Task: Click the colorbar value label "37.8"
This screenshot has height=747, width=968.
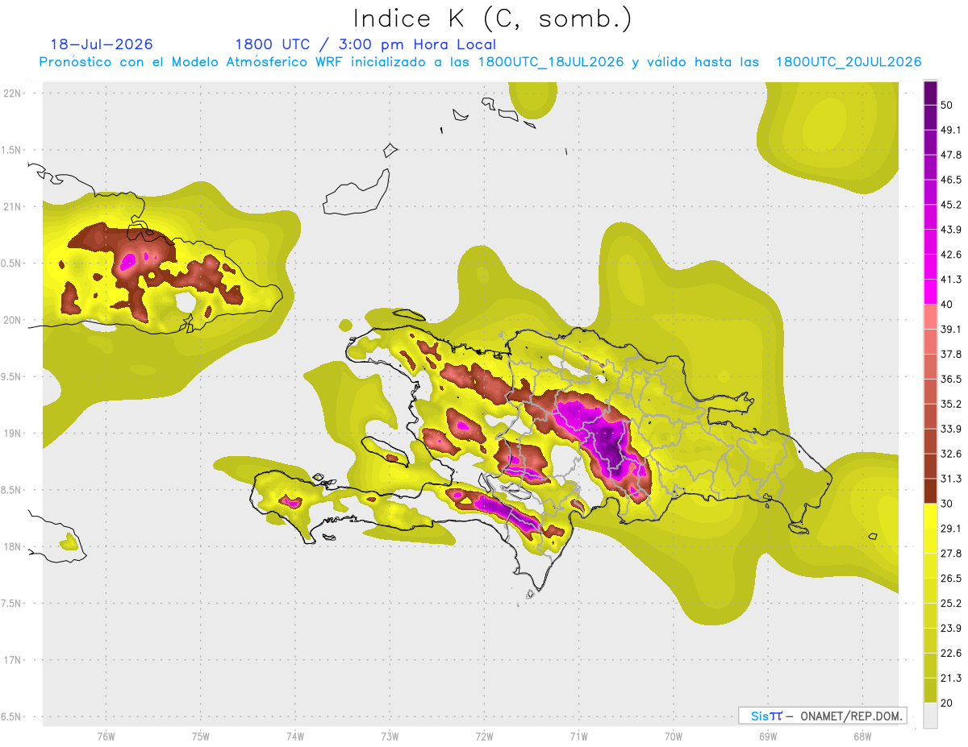Action: click(x=950, y=354)
